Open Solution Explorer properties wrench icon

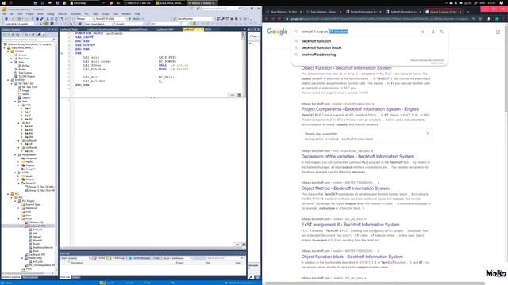point(39,35)
